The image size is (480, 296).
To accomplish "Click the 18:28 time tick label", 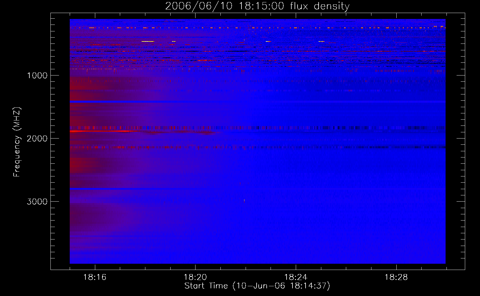I will click(396, 277).
